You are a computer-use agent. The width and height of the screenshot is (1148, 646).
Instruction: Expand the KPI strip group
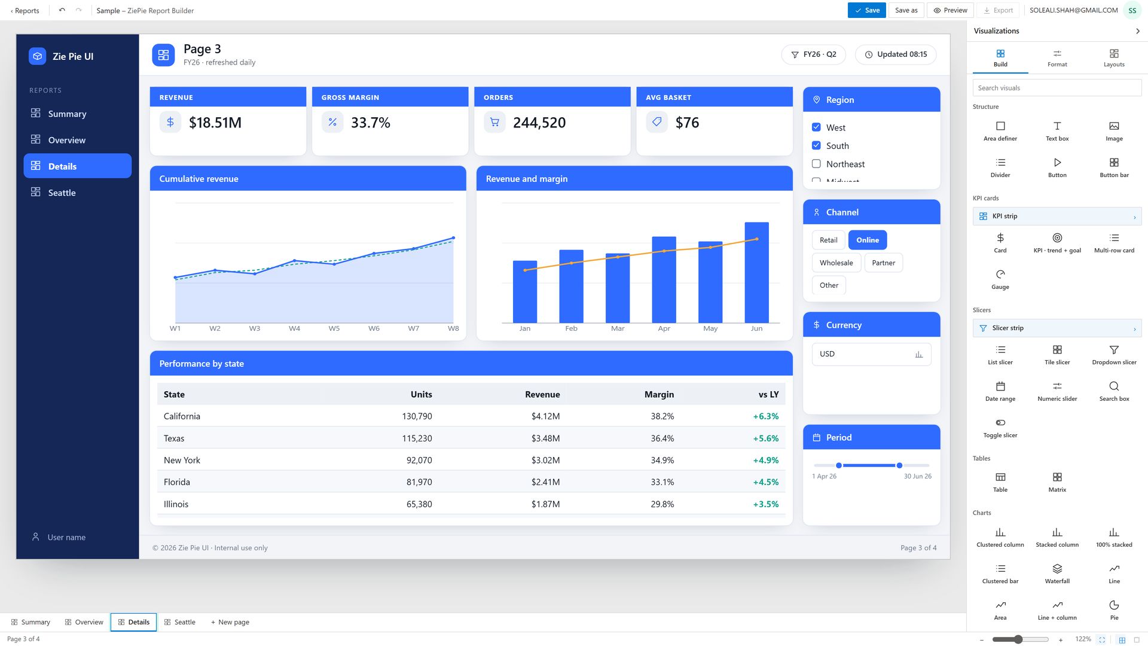[1057, 216]
